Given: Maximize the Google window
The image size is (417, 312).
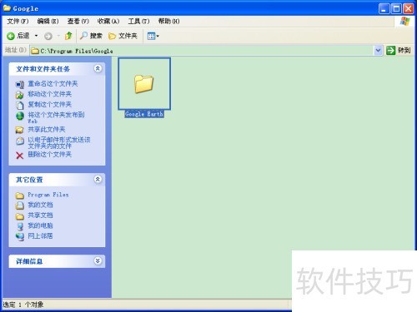Looking at the screenshot, I should [396, 8].
